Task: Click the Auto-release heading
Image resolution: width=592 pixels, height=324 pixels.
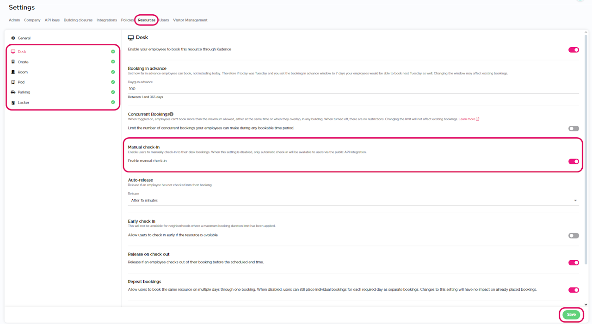Action: pyautogui.click(x=141, y=180)
